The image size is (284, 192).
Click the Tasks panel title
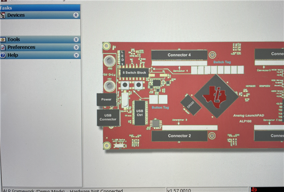6,8
